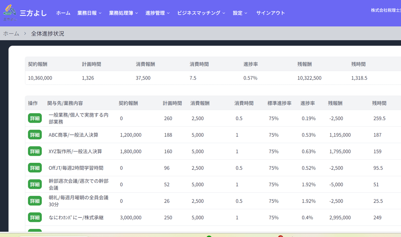
Task: Open 詳細 for 幹部週次会議 row
Action: coord(35,185)
